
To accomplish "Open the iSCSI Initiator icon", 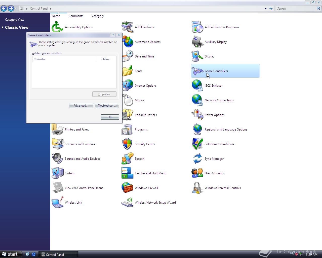I will click(197, 86).
